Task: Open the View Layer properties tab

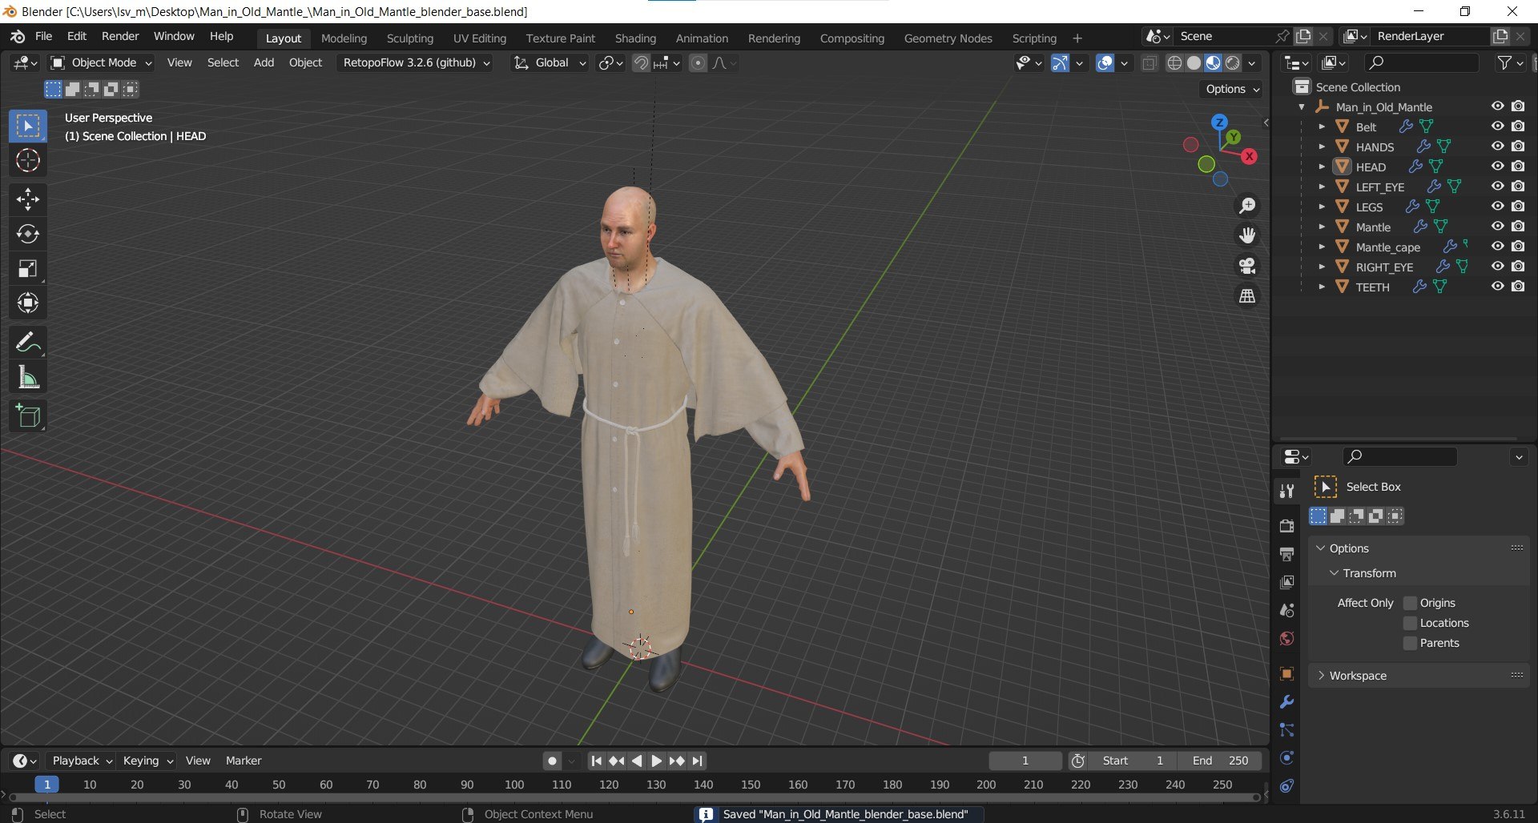Action: pyautogui.click(x=1286, y=582)
